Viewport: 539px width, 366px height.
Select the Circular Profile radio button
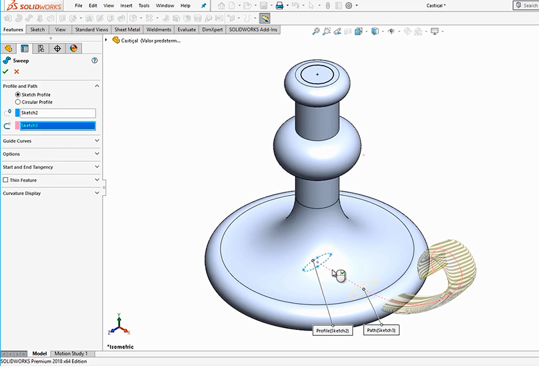[18, 102]
